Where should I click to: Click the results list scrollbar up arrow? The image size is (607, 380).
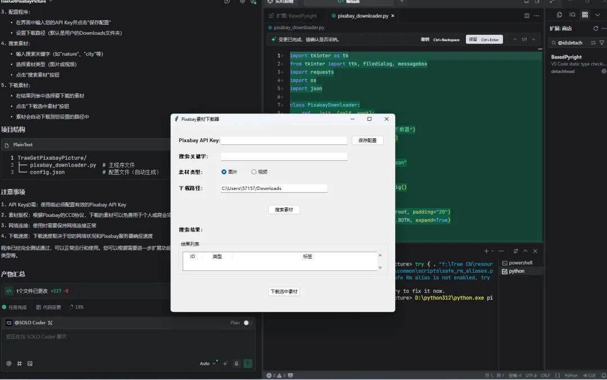[380, 255]
